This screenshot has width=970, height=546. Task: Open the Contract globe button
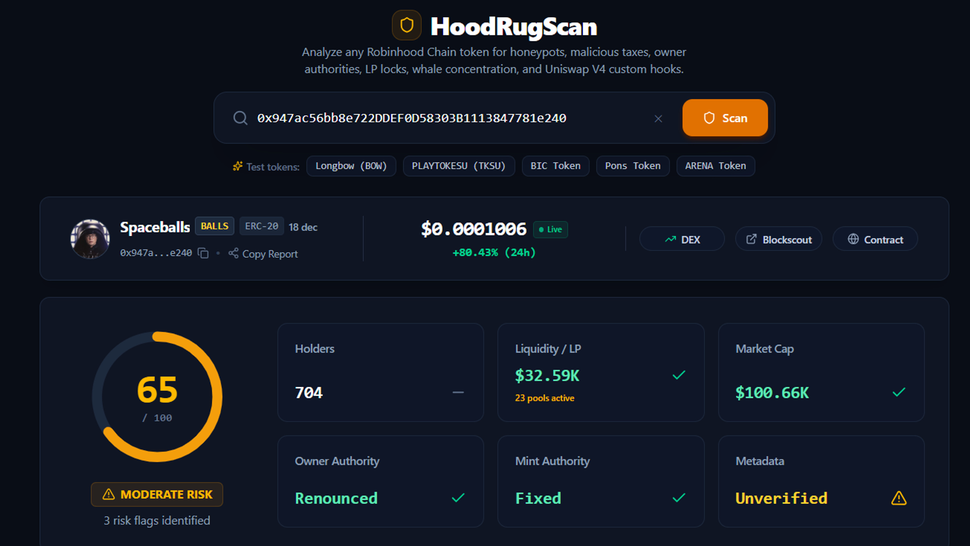pyautogui.click(x=875, y=239)
